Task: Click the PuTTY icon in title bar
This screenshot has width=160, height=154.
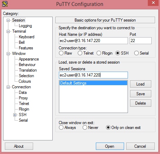Action: tap(5, 4)
